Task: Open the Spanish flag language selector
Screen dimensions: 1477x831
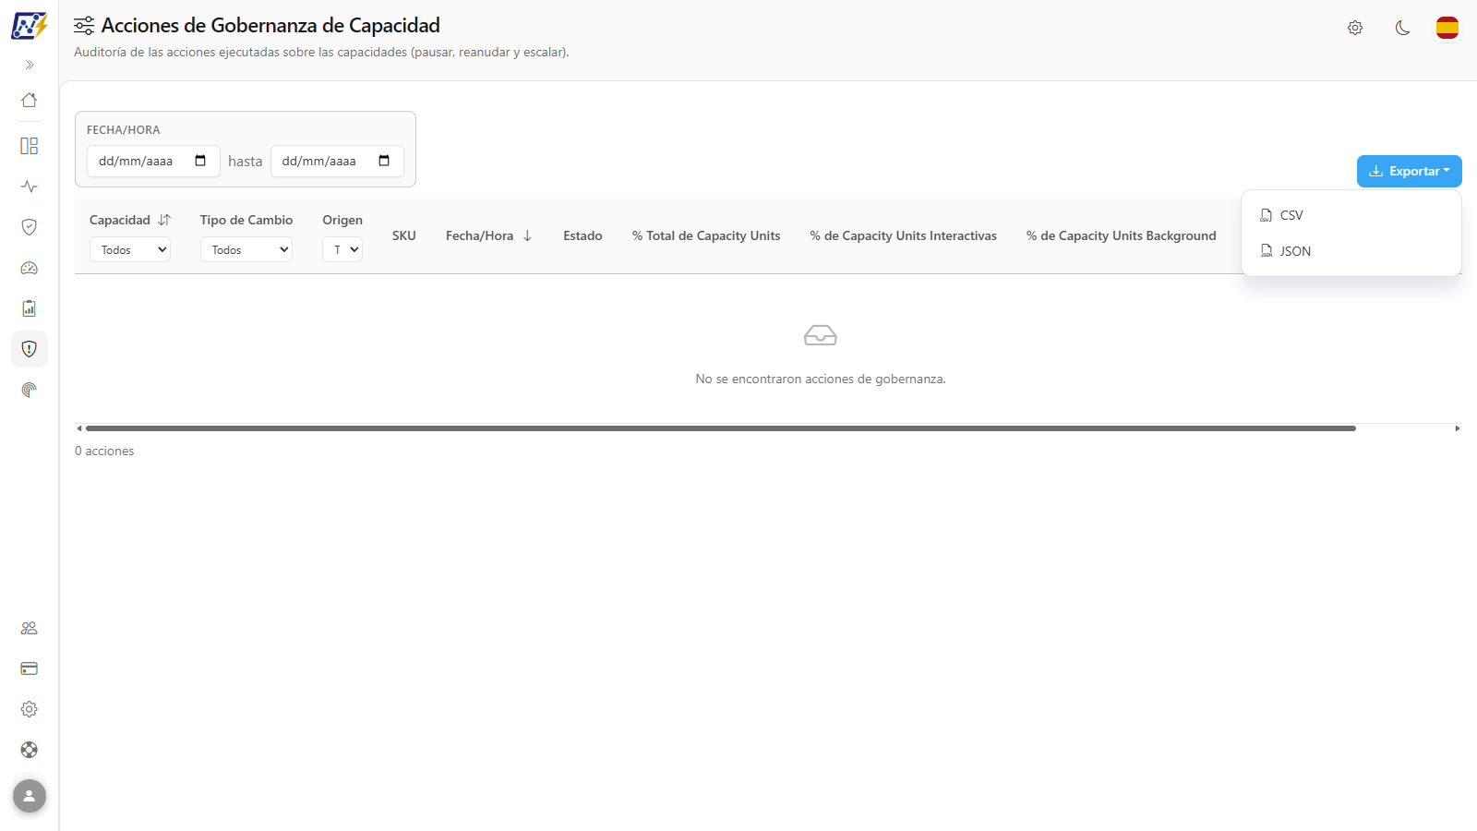Action: 1447,28
